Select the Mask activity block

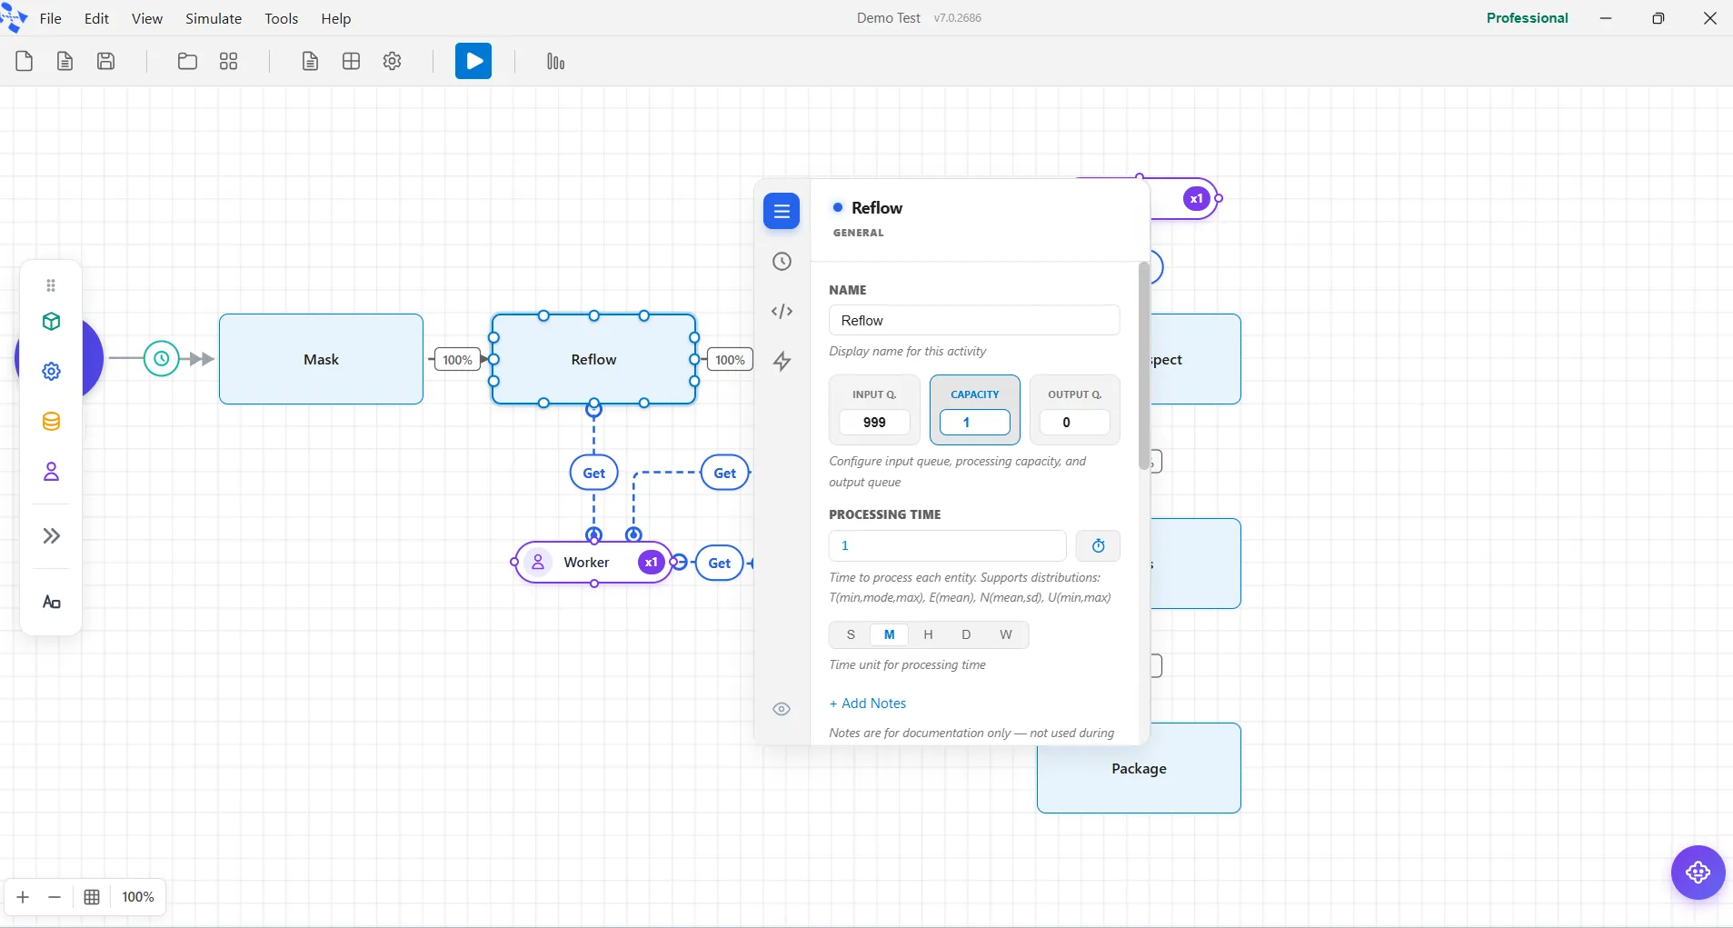pyautogui.click(x=321, y=359)
